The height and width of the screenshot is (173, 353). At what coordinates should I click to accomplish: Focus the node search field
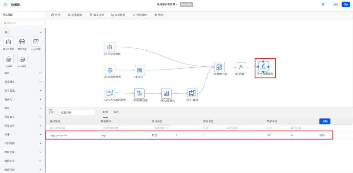pyautogui.click(x=23, y=23)
